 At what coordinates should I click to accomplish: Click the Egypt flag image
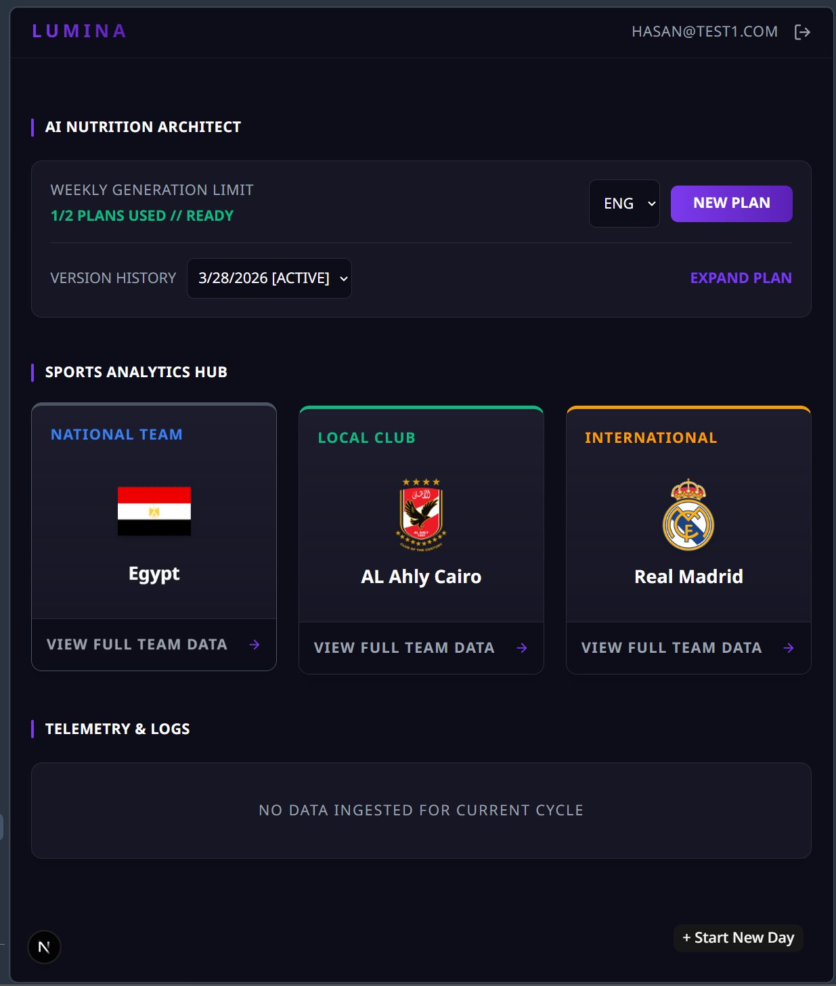[154, 511]
